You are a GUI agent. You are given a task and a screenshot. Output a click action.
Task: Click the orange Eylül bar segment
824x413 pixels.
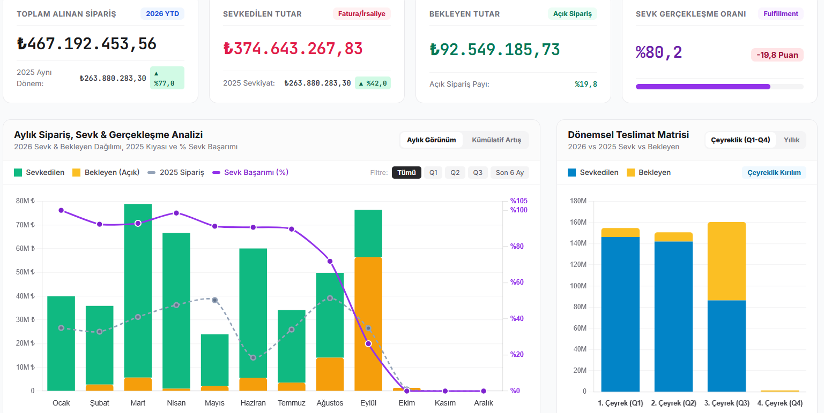[x=368, y=324]
